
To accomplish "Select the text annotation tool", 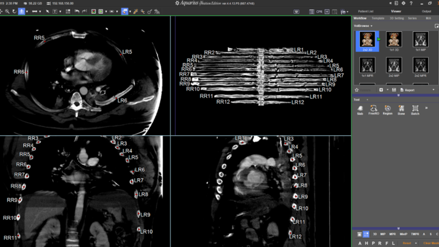I will (x=55, y=11).
